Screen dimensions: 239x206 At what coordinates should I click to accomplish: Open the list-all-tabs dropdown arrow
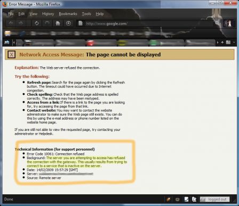pos(234,42)
